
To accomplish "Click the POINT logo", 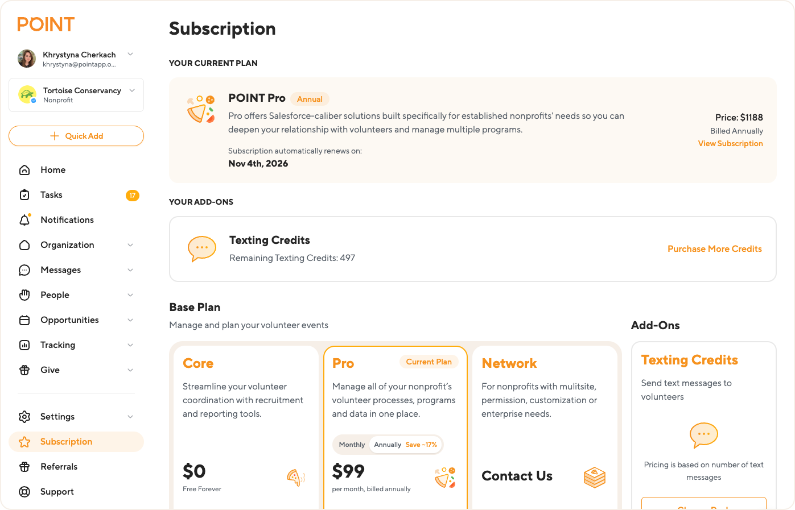I will coord(46,24).
